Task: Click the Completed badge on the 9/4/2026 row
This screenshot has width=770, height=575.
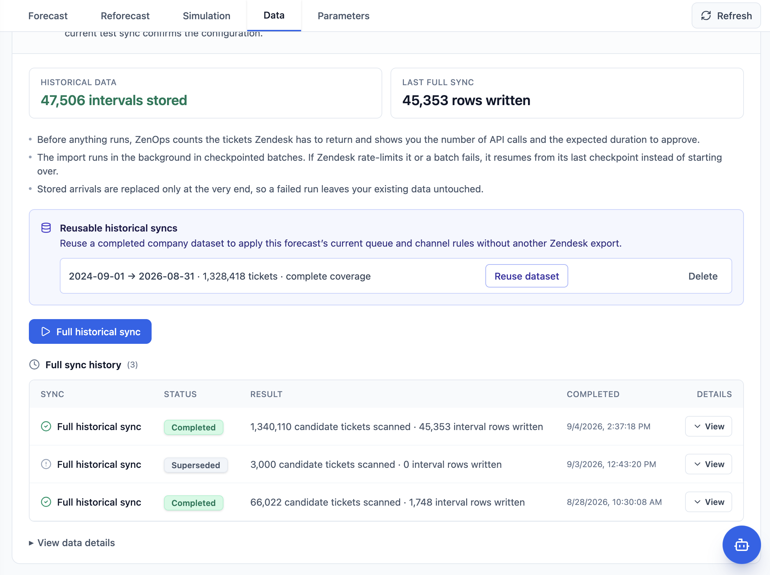Action: click(194, 427)
